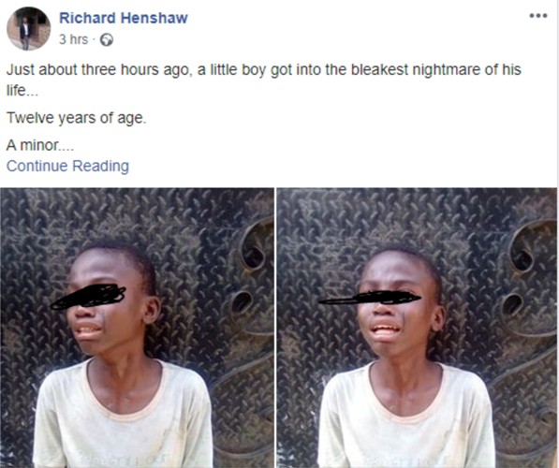559x468 pixels.
Task: Click the 'Twelve years of age.' line
Action: click(76, 118)
